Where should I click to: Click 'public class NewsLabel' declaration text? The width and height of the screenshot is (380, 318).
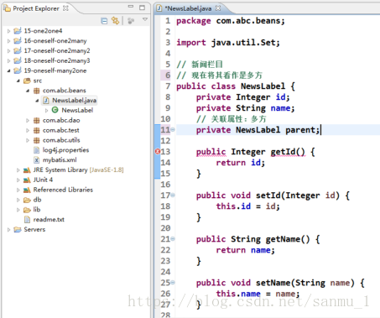231,86
